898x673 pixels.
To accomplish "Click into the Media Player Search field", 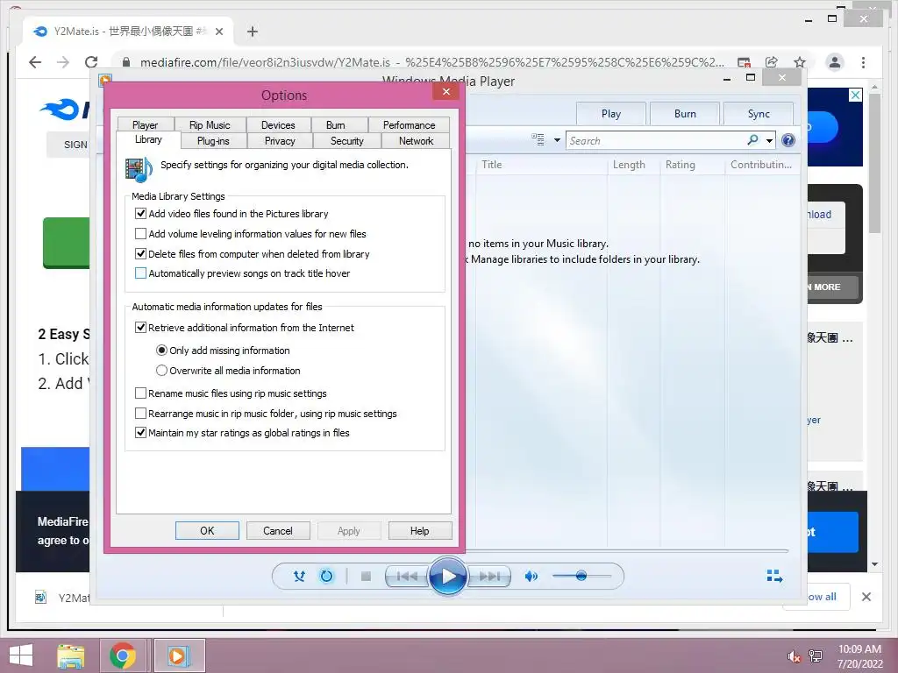I will coord(656,140).
